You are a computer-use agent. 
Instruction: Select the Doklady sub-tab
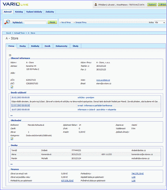(35, 46)
